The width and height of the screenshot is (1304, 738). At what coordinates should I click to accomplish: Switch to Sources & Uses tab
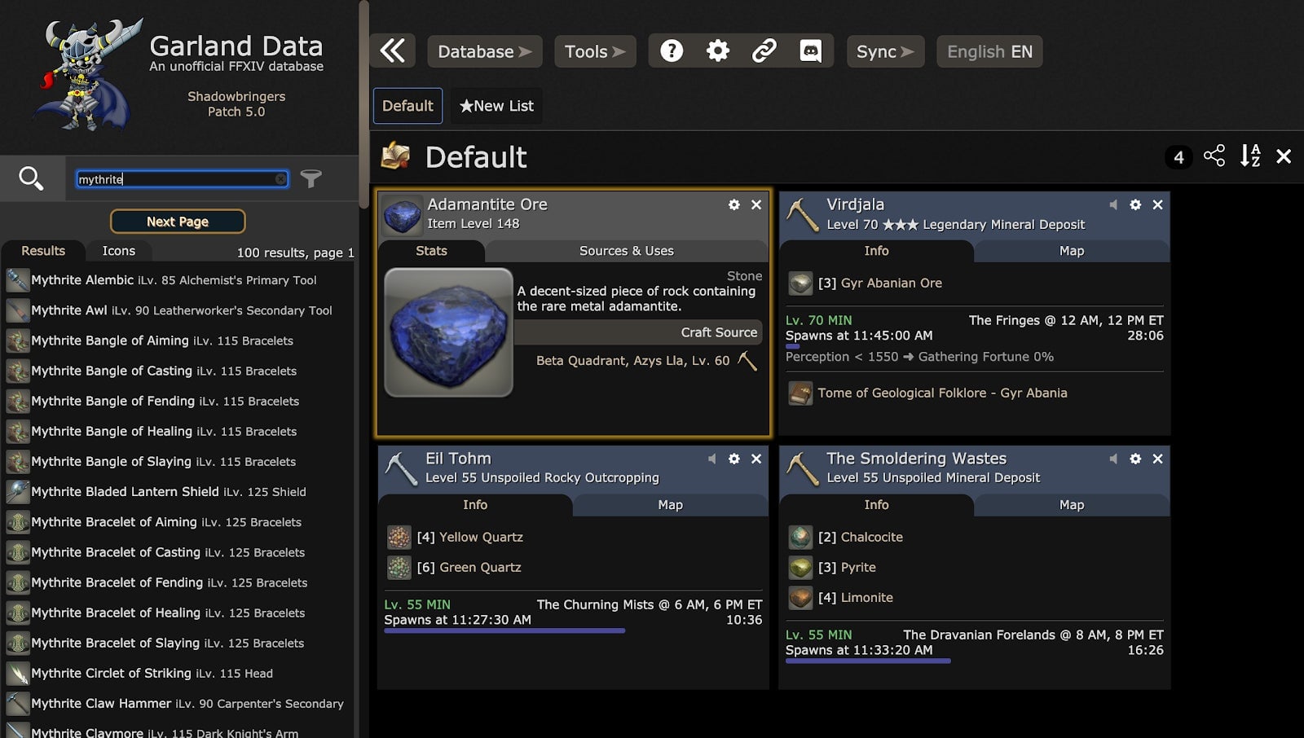click(x=626, y=251)
